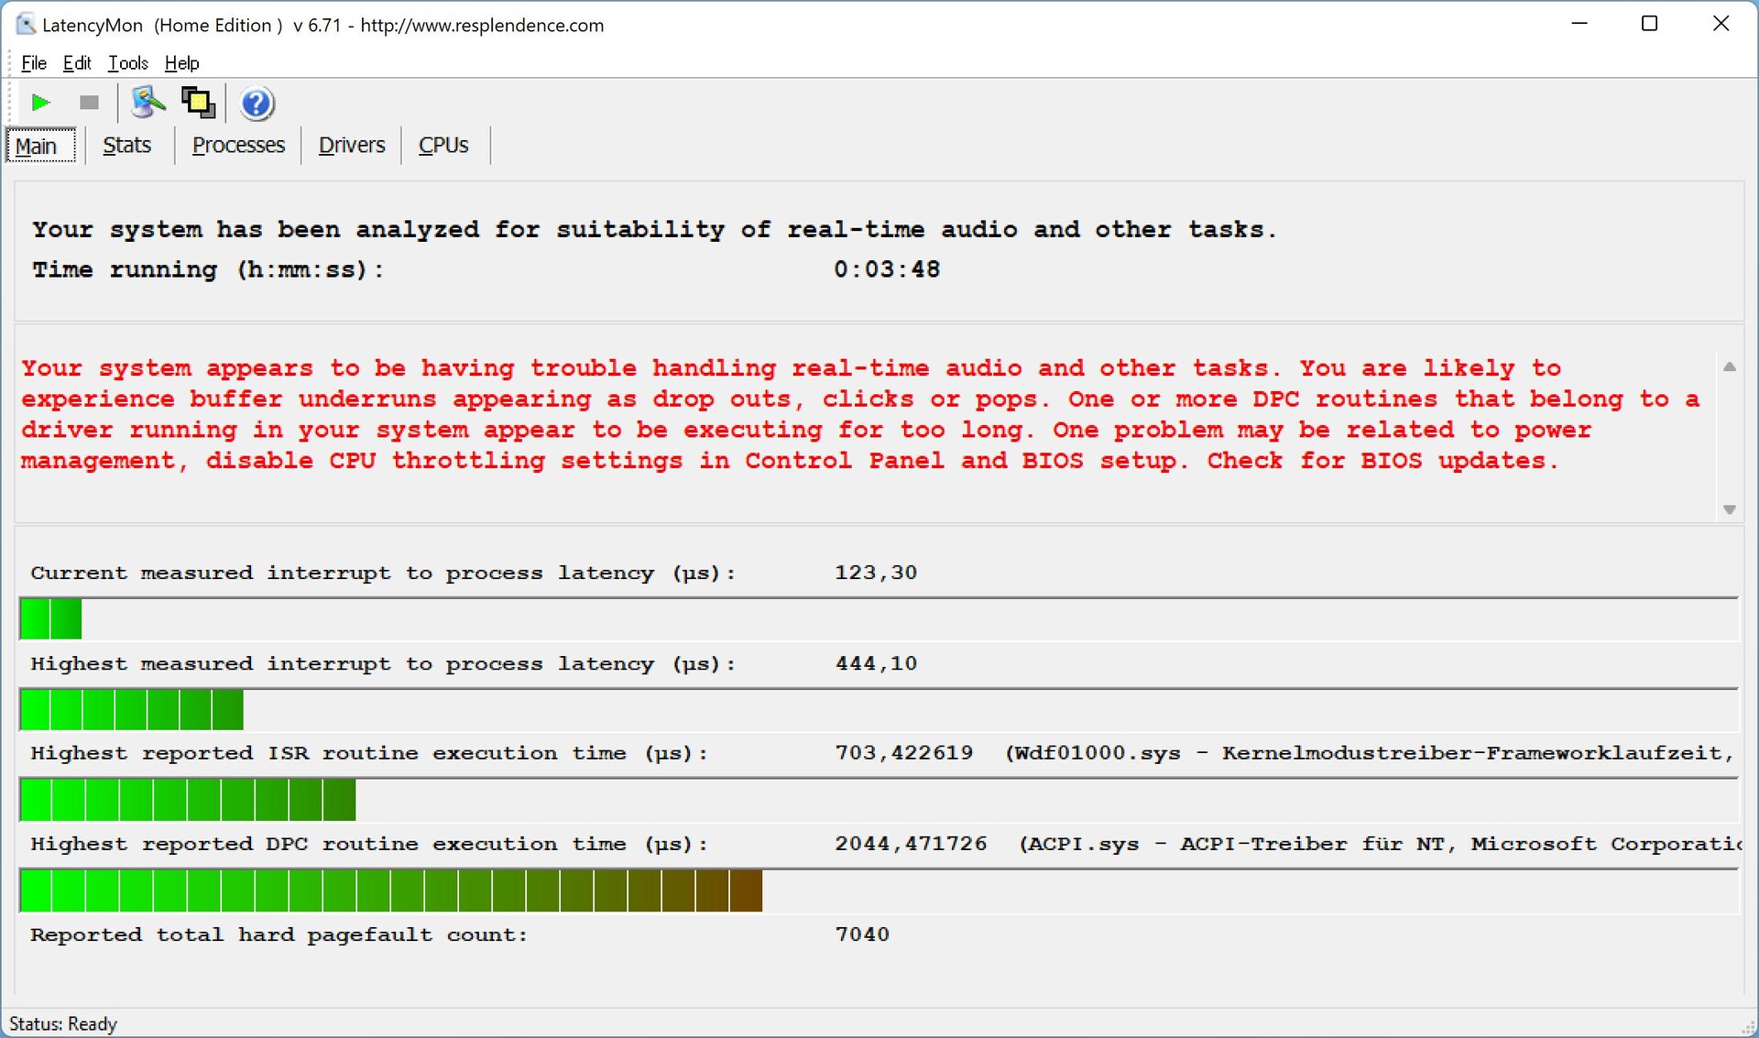Click the overlapping yellow squares toolbar icon
The height and width of the screenshot is (1038, 1759).
coord(198,103)
